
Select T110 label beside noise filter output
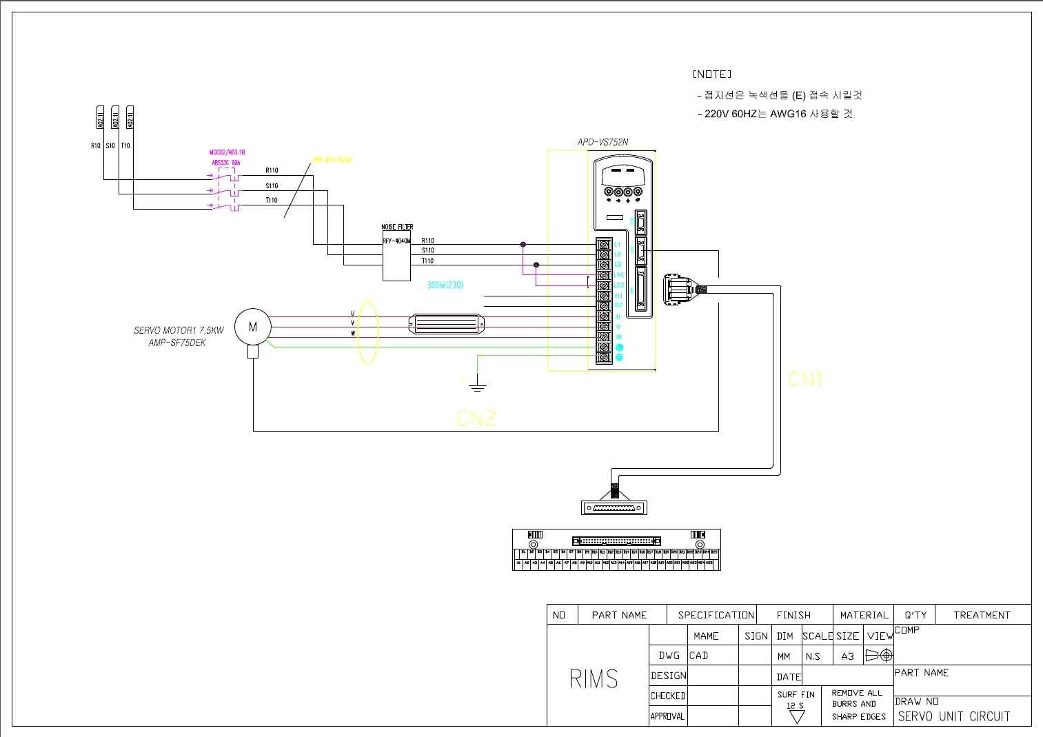coord(428,261)
